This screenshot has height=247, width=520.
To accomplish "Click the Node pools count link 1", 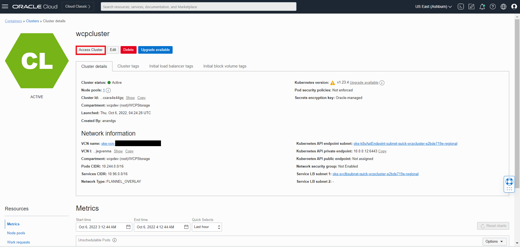I will coord(104,90).
